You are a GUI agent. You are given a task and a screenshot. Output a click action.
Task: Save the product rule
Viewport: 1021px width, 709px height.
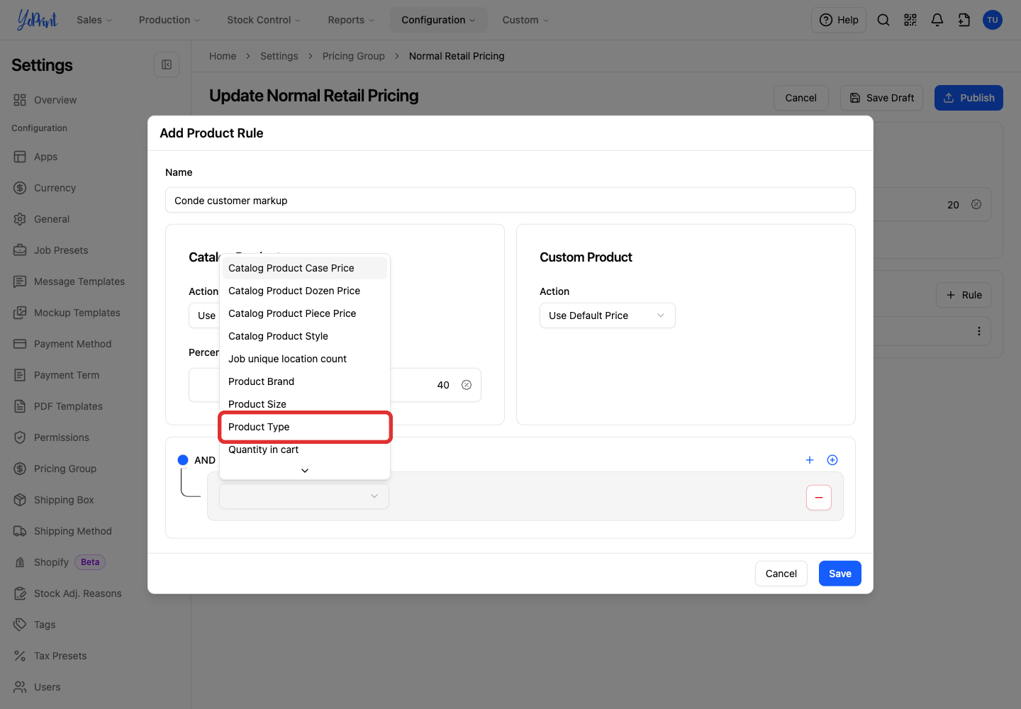[840, 574]
